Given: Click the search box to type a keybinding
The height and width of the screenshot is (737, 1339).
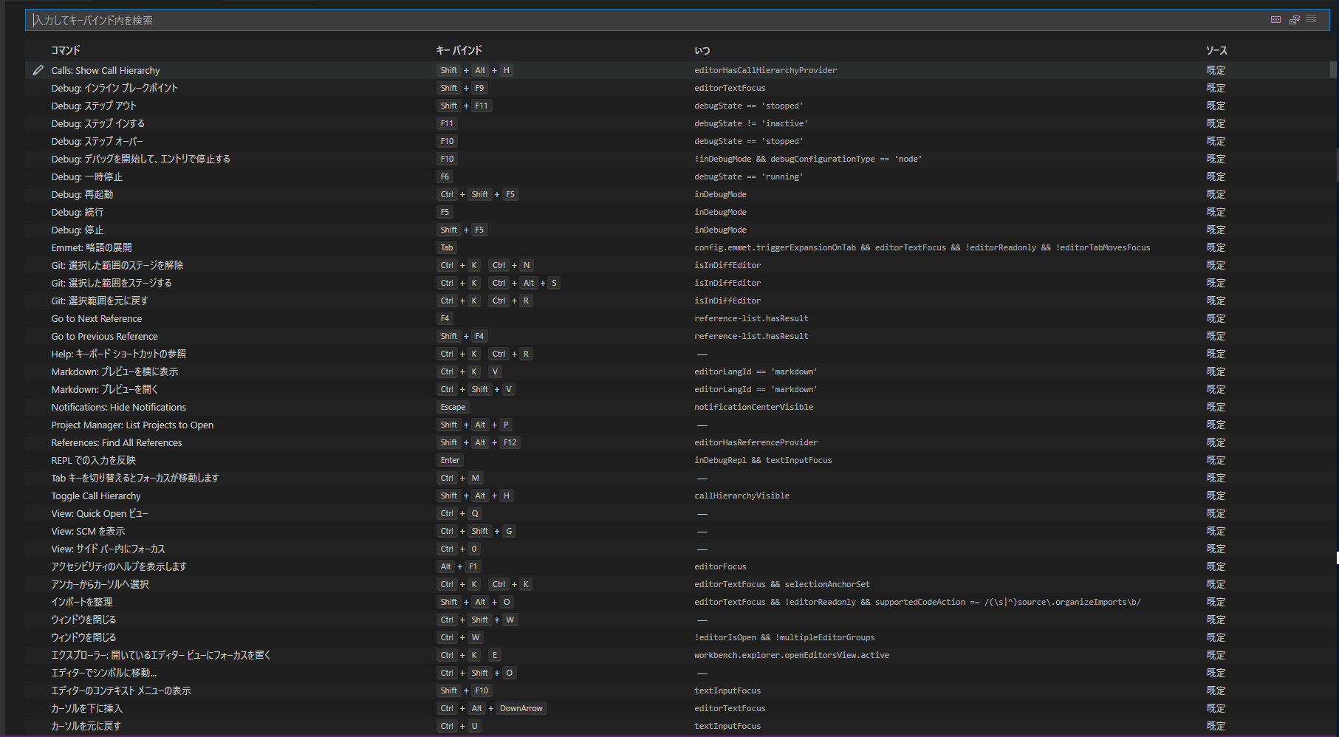Looking at the screenshot, I should pyautogui.click(x=295, y=20).
